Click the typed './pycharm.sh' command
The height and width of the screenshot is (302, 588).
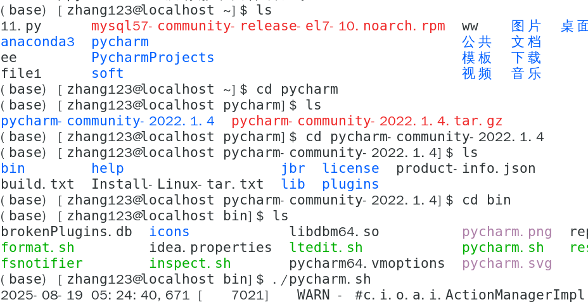[x=322, y=279]
